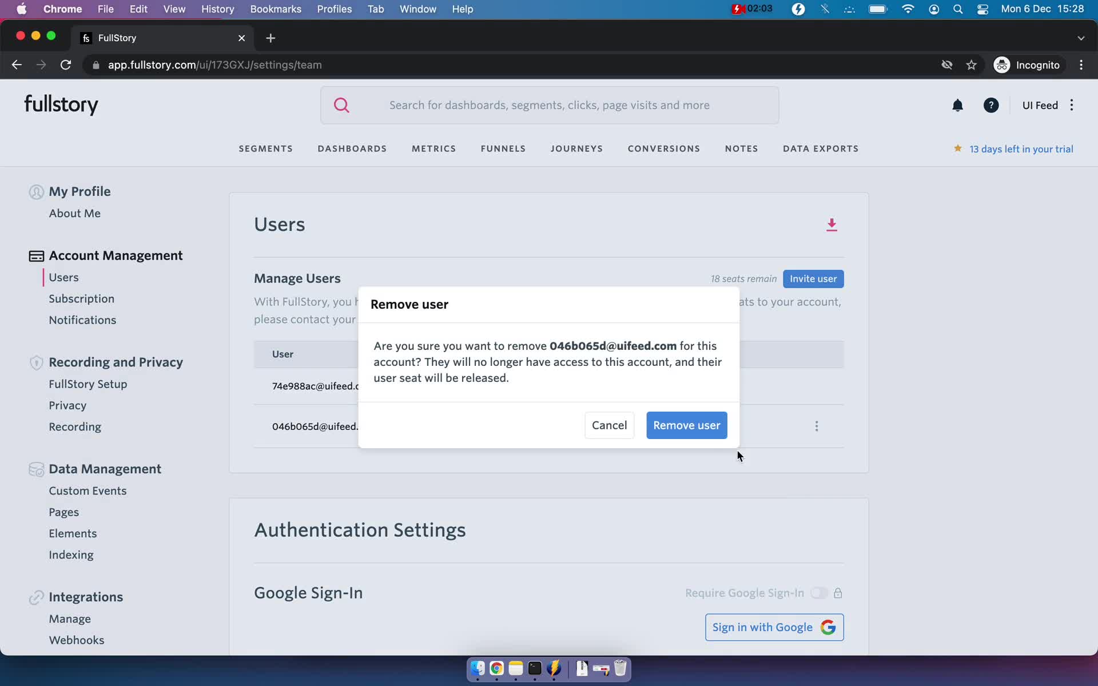Click the 74e988ac@uifeed user row email
Image resolution: width=1098 pixels, height=686 pixels.
(315, 386)
